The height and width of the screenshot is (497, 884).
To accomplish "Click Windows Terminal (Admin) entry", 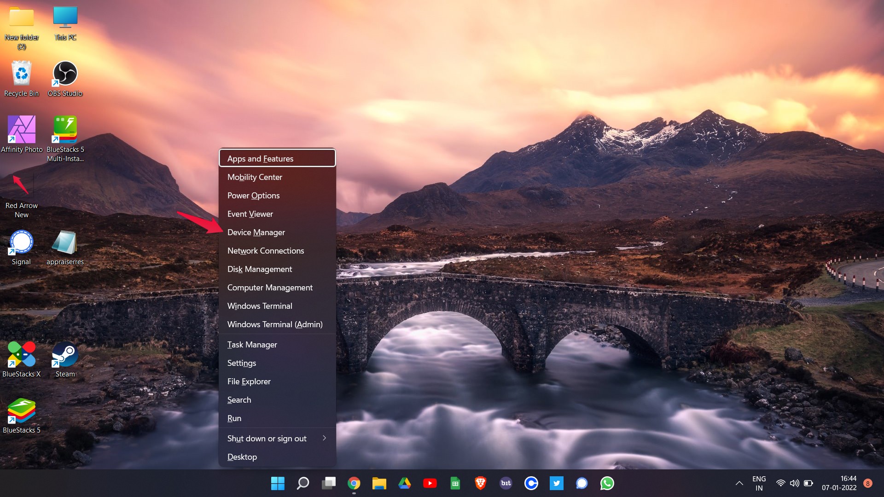I will (275, 324).
